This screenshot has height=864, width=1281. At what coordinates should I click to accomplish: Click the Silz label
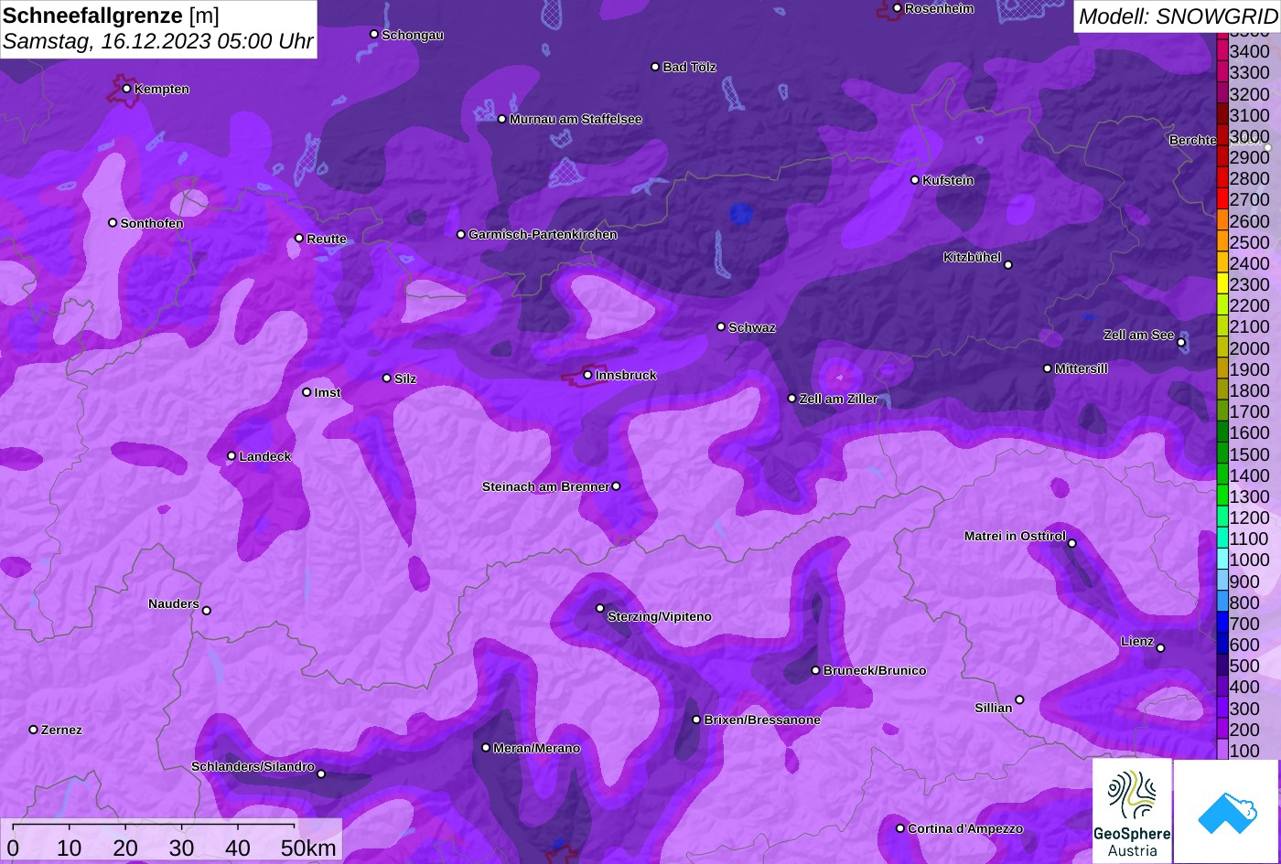pyautogui.click(x=405, y=379)
